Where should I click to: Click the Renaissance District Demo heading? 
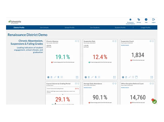pyautogui.click(x=28, y=35)
